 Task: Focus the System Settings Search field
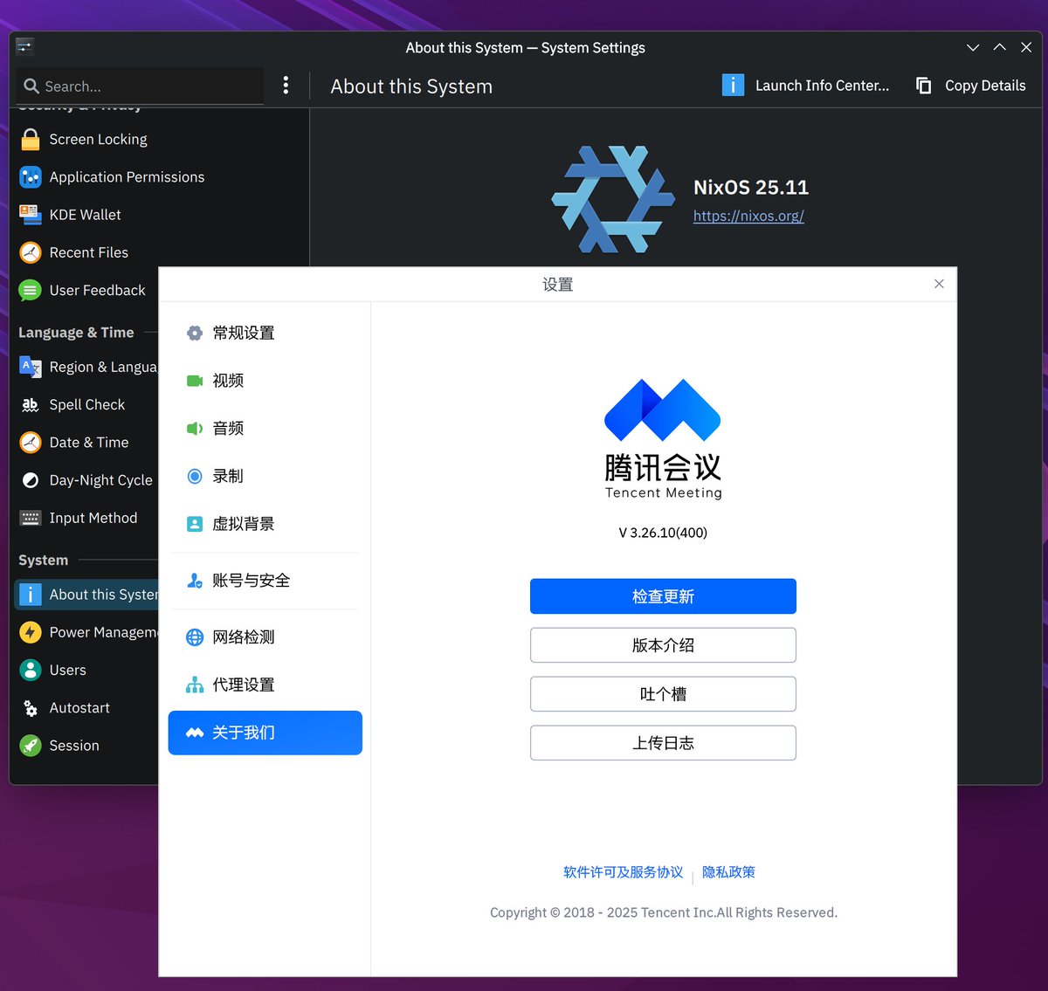coord(140,86)
